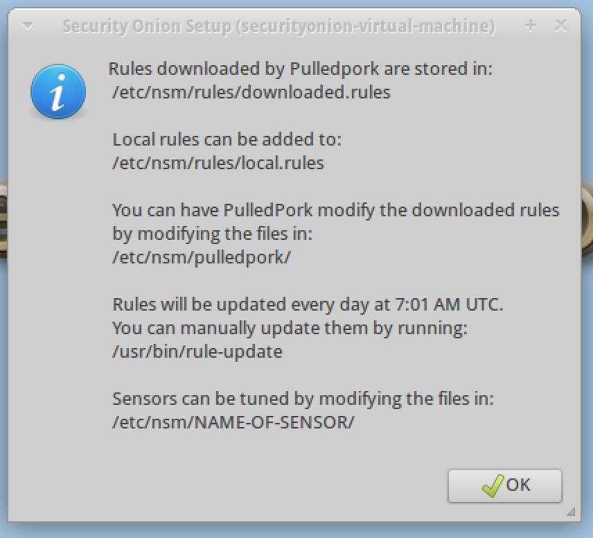Screen dimensions: 593x538
Task: Click the /usr/bin/rule-update command text
Action: (x=197, y=352)
